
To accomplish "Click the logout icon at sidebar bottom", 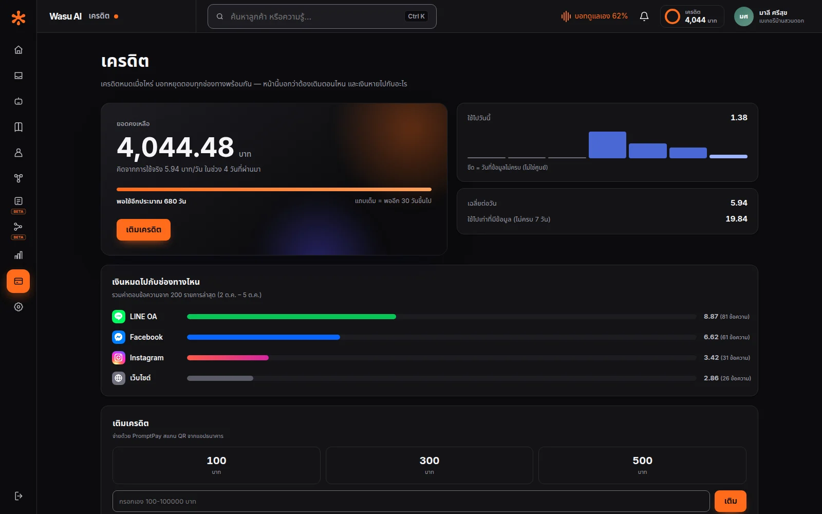I will [18, 496].
